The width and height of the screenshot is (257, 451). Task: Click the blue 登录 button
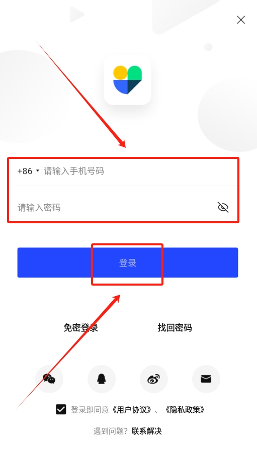(127, 262)
